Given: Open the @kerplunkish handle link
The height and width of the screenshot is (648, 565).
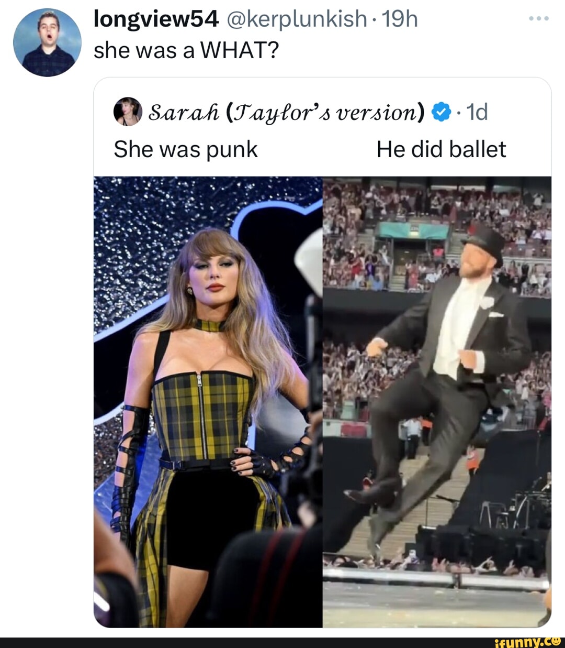Looking at the screenshot, I should pyautogui.click(x=296, y=19).
